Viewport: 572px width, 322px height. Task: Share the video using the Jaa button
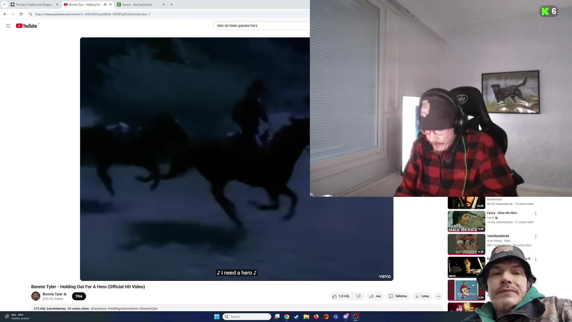point(375,296)
